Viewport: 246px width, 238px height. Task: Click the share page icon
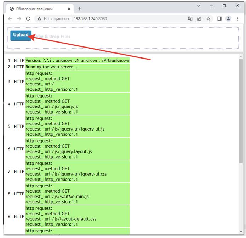coord(199,18)
